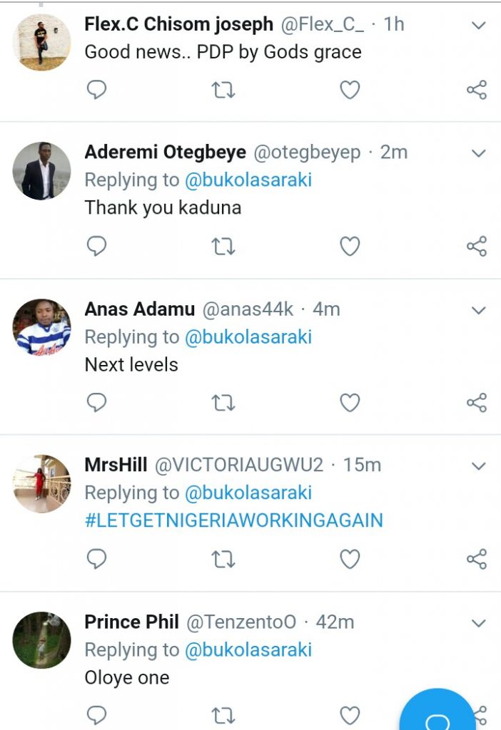This screenshot has width=501, height=730.
Task: View Anas Adamu's profile picture
Action: point(42,327)
